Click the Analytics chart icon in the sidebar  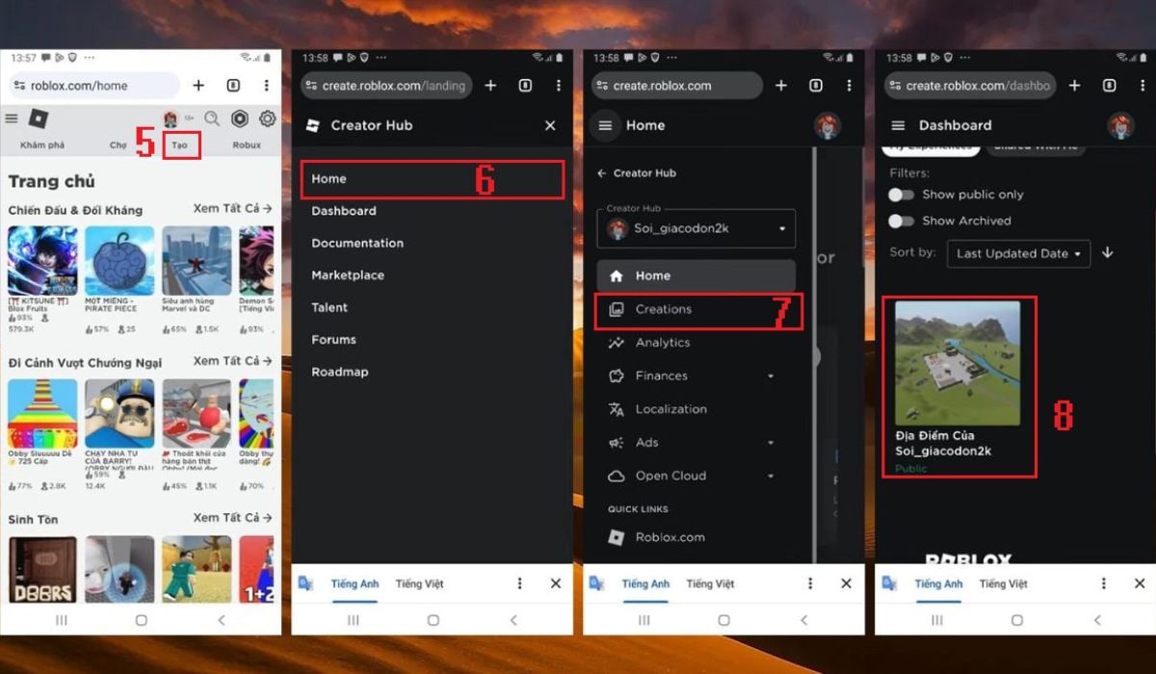pos(617,343)
